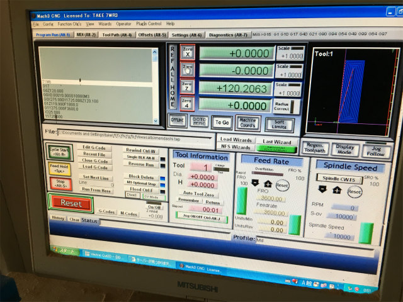Toggle Reverse Run

click(x=141, y=164)
